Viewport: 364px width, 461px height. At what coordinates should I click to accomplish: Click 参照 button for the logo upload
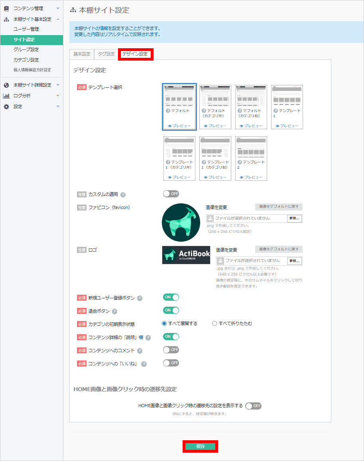click(294, 261)
